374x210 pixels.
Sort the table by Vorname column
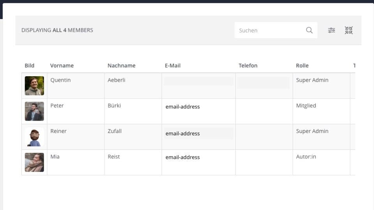pyautogui.click(x=62, y=65)
